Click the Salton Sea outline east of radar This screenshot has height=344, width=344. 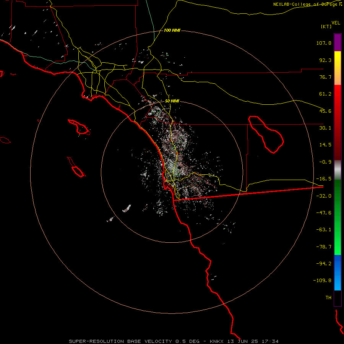coord(266,135)
